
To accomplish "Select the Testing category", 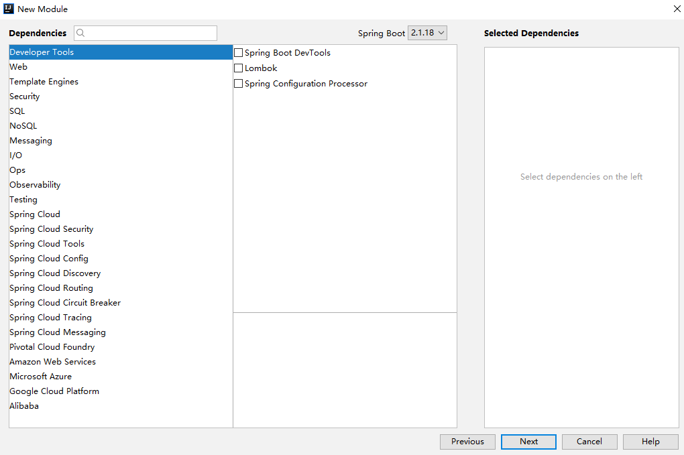I will 121,200.
